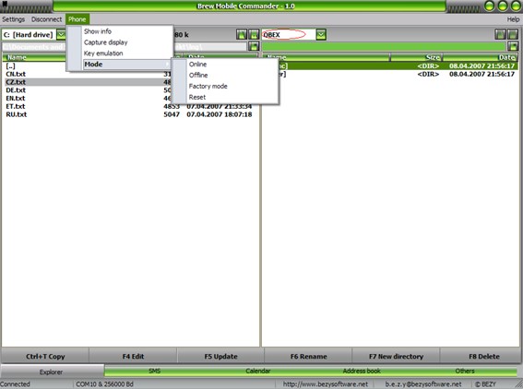This screenshot has height=389, width=523.
Task: Open the OBEX drive dropdown arrow
Action: point(321,34)
